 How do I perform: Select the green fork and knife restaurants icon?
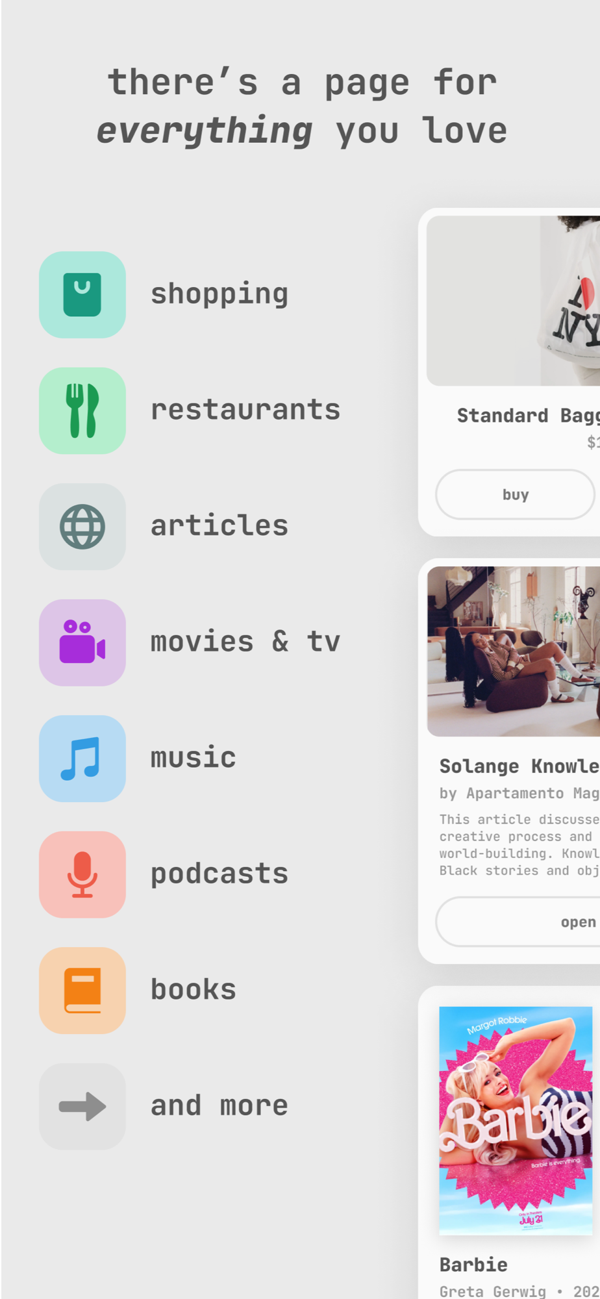(x=82, y=410)
